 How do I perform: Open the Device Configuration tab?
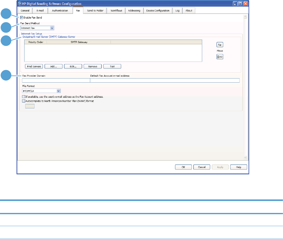pyautogui.click(x=158, y=11)
